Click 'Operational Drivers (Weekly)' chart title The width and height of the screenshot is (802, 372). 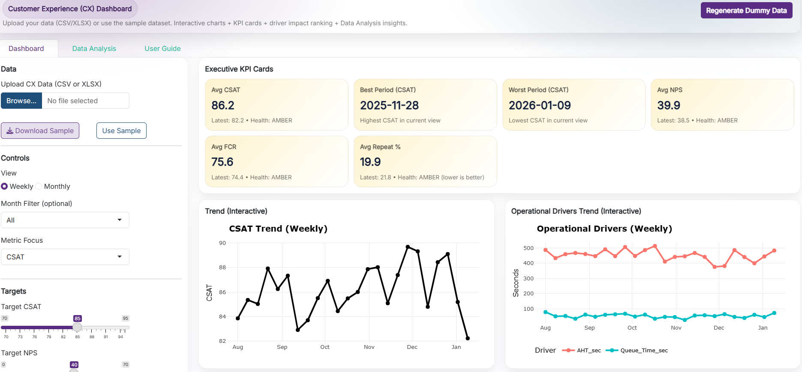click(604, 229)
